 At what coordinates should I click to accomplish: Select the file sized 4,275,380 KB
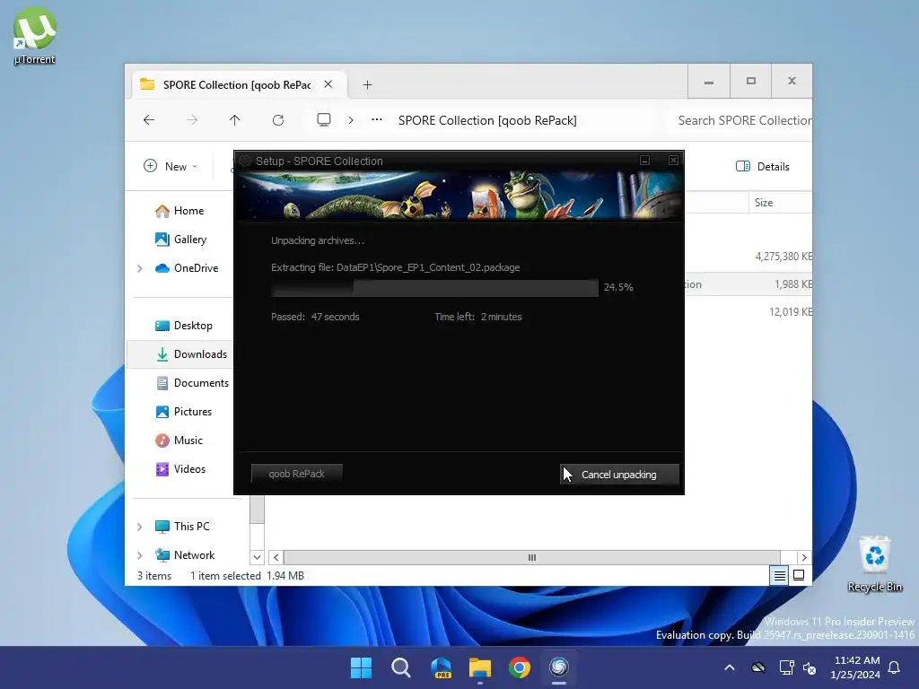tap(783, 257)
